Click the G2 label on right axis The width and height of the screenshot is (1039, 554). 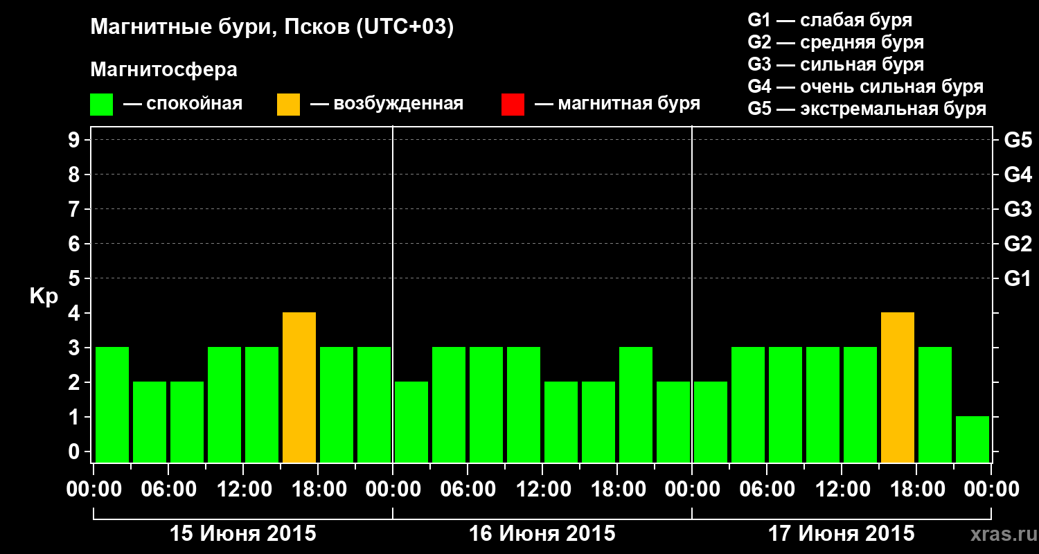click(1018, 244)
